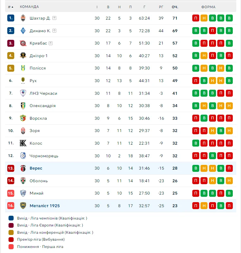The image size is (241, 253).
Task: Click the Kryvbas team logo
Action: point(23,43)
